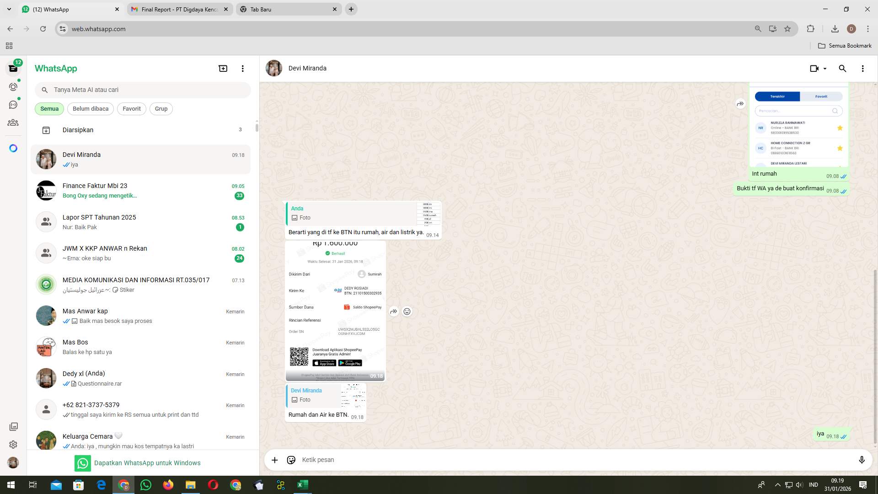This screenshot has width=878, height=494.
Task: Open the Communities panel
Action: click(13, 123)
